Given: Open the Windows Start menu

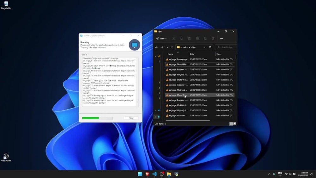Looking at the screenshot, I should click(x=140, y=174).
